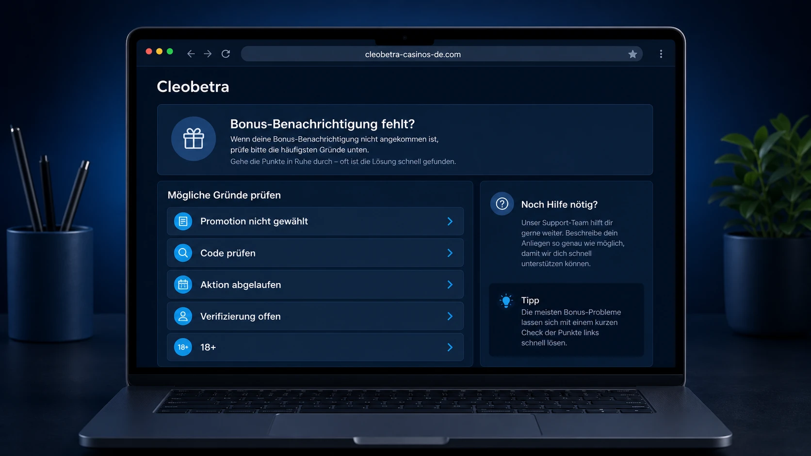Click the red close window dot
Viewport: 811px width, 456px height.
(x=149, y=51)
